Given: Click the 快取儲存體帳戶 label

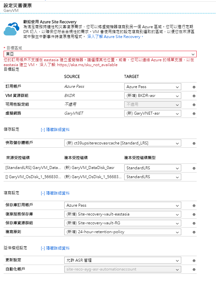Looking at the screenshot, I should [19, 143].
